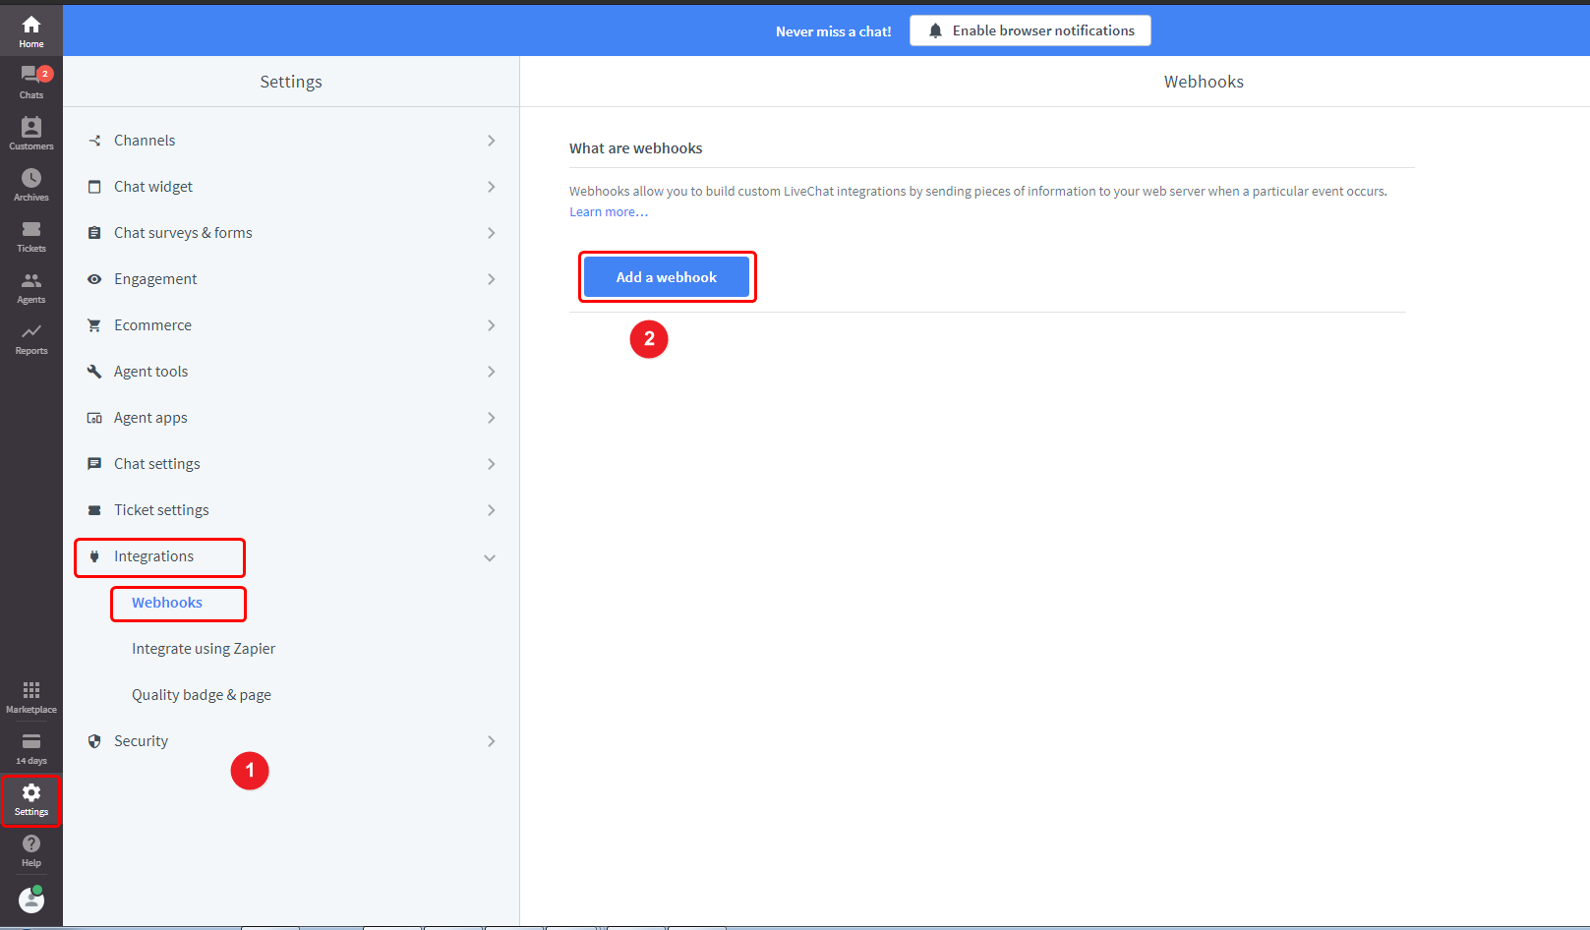Select Quality badge & page item

coord(202,695)
